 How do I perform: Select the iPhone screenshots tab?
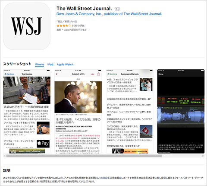(39, 64)
